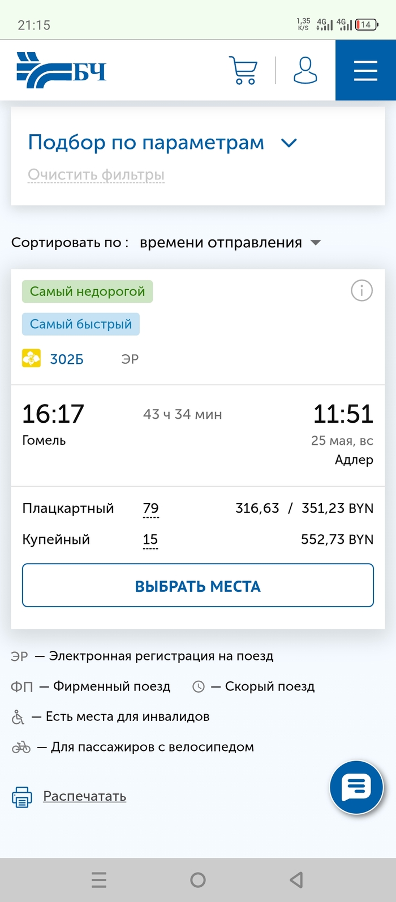Open the sort by времени отправления dropdown
Viewport: 396px width, 902px height.
[230, 243]
